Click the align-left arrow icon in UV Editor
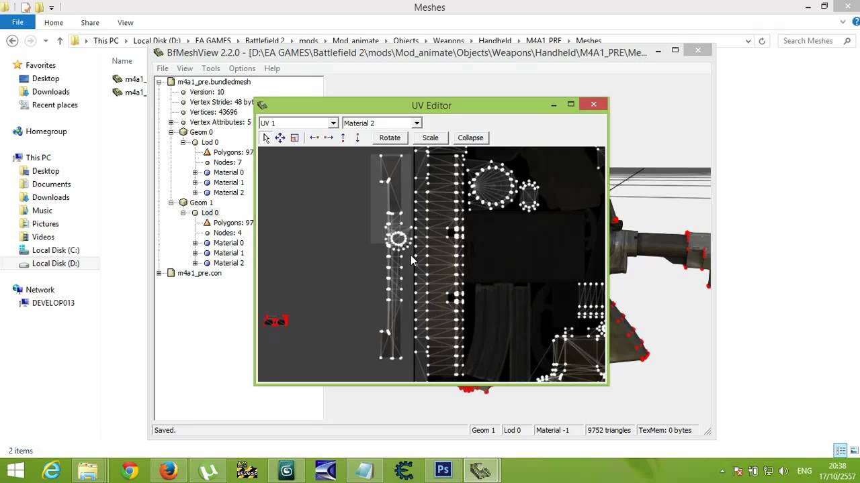Viewport: 860px width, 483px height. (x=314, y=138)
